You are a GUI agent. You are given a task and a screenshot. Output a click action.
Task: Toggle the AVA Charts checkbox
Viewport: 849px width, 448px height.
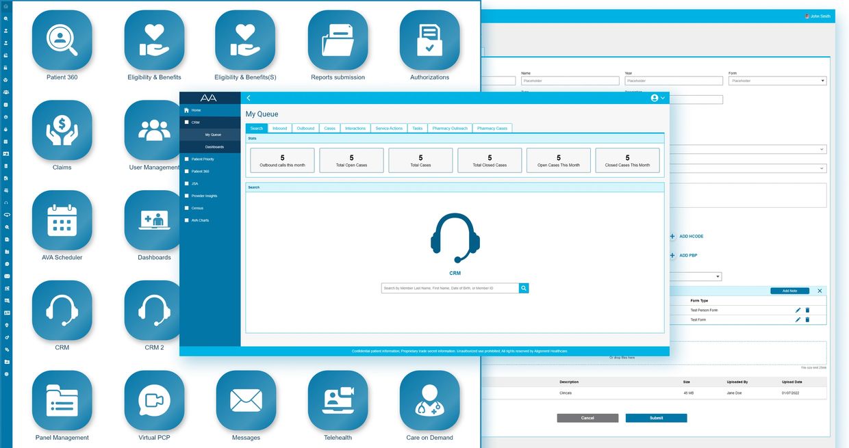(186, 220)
